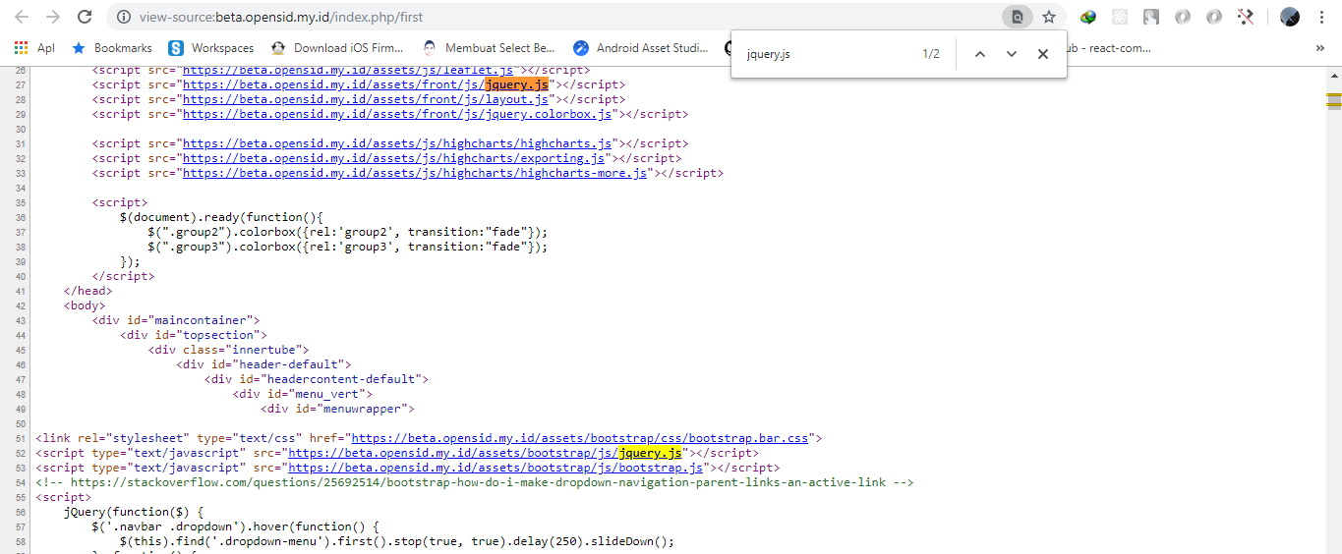Open the highcharts/highcharts.js link
The height and width of the screenshot is (554, 1342).
(x=397, y=143)
